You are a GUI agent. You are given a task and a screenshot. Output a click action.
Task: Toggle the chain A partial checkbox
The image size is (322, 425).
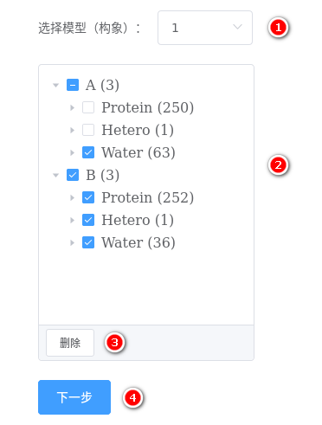pos(73,85)
